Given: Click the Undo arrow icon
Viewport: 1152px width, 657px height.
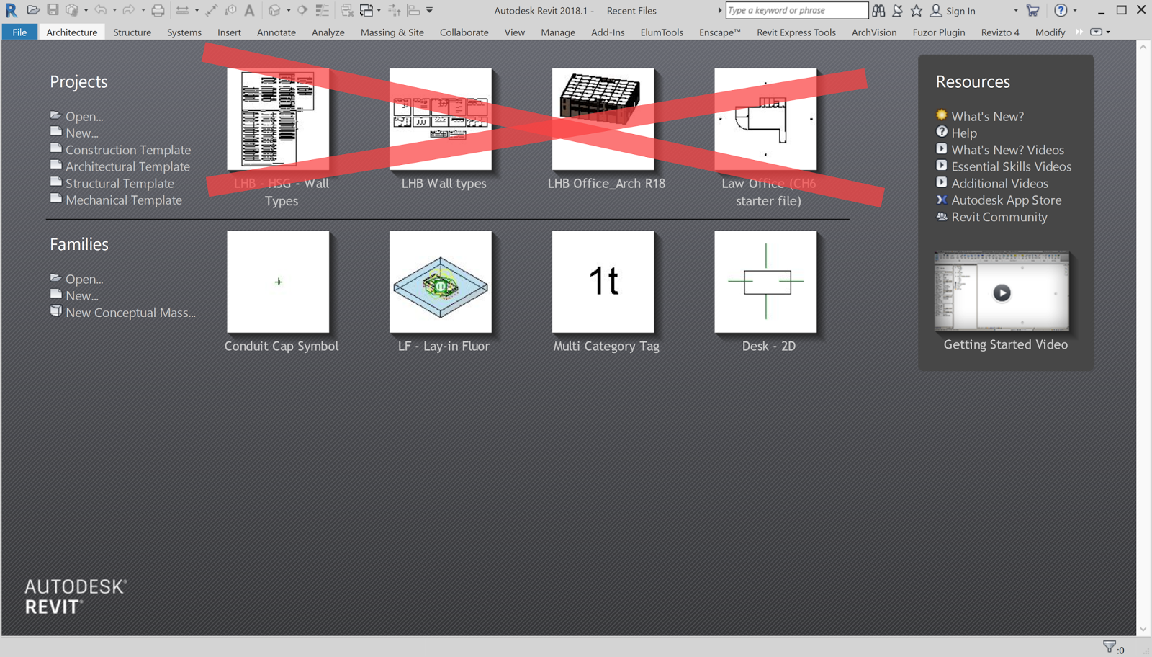Looking at the screenshot, I should [100, 10].
